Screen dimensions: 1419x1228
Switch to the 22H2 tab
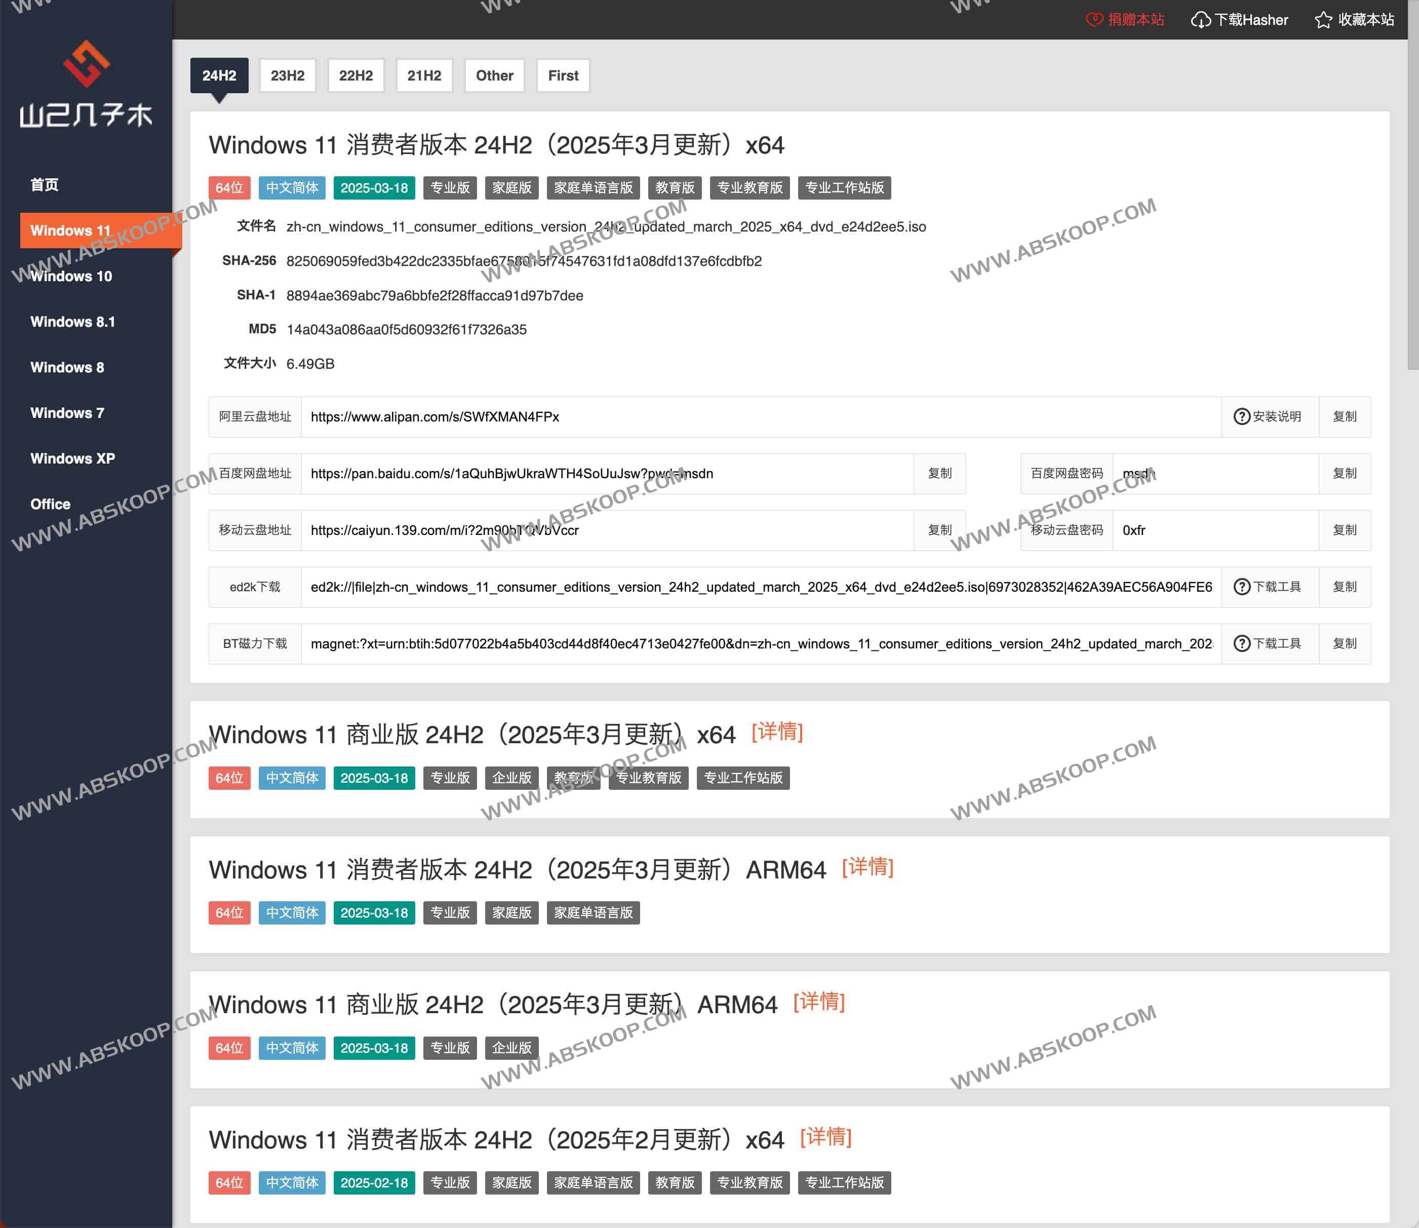[356, 75]
